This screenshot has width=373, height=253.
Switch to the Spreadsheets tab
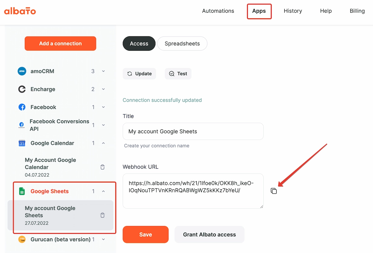(x=182, y=44)
